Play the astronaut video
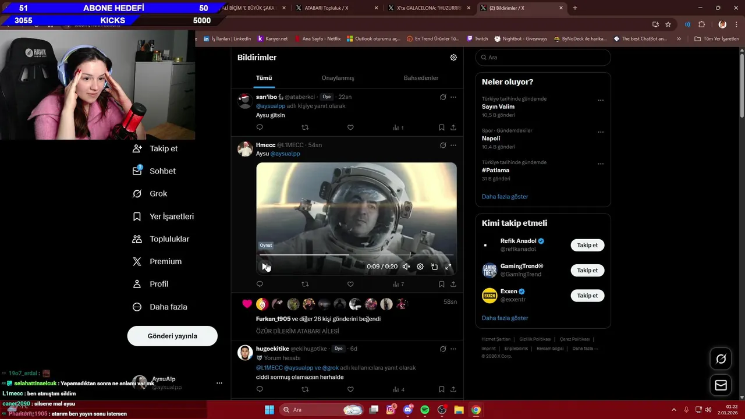The width and height of the screenshot is (745, 419). [265, 267]
